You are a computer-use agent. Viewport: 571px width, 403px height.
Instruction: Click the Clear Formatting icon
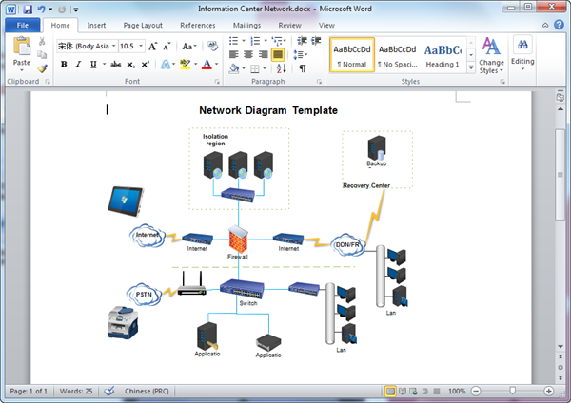(x=212, y=46)
